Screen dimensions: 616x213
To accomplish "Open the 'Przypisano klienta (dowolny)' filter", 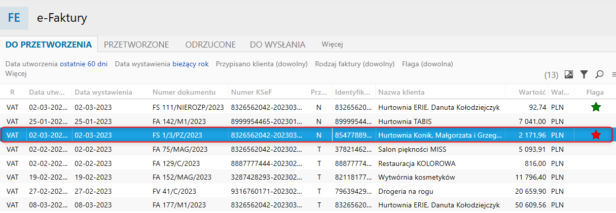I will [x=262, y=64].
